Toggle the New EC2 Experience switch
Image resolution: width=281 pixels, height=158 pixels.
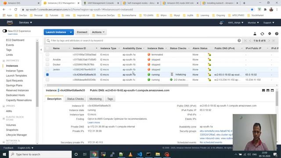(5, 31)
